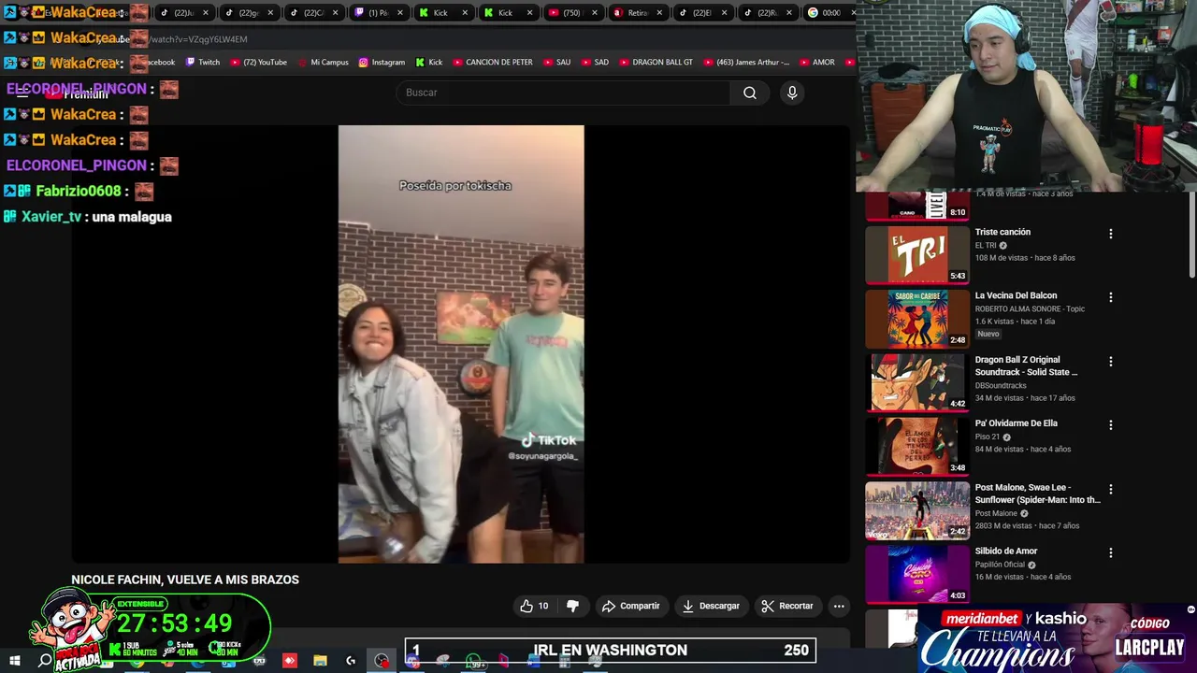
Task: Open the SAU bookmark
Action: [x=555, y=63]
